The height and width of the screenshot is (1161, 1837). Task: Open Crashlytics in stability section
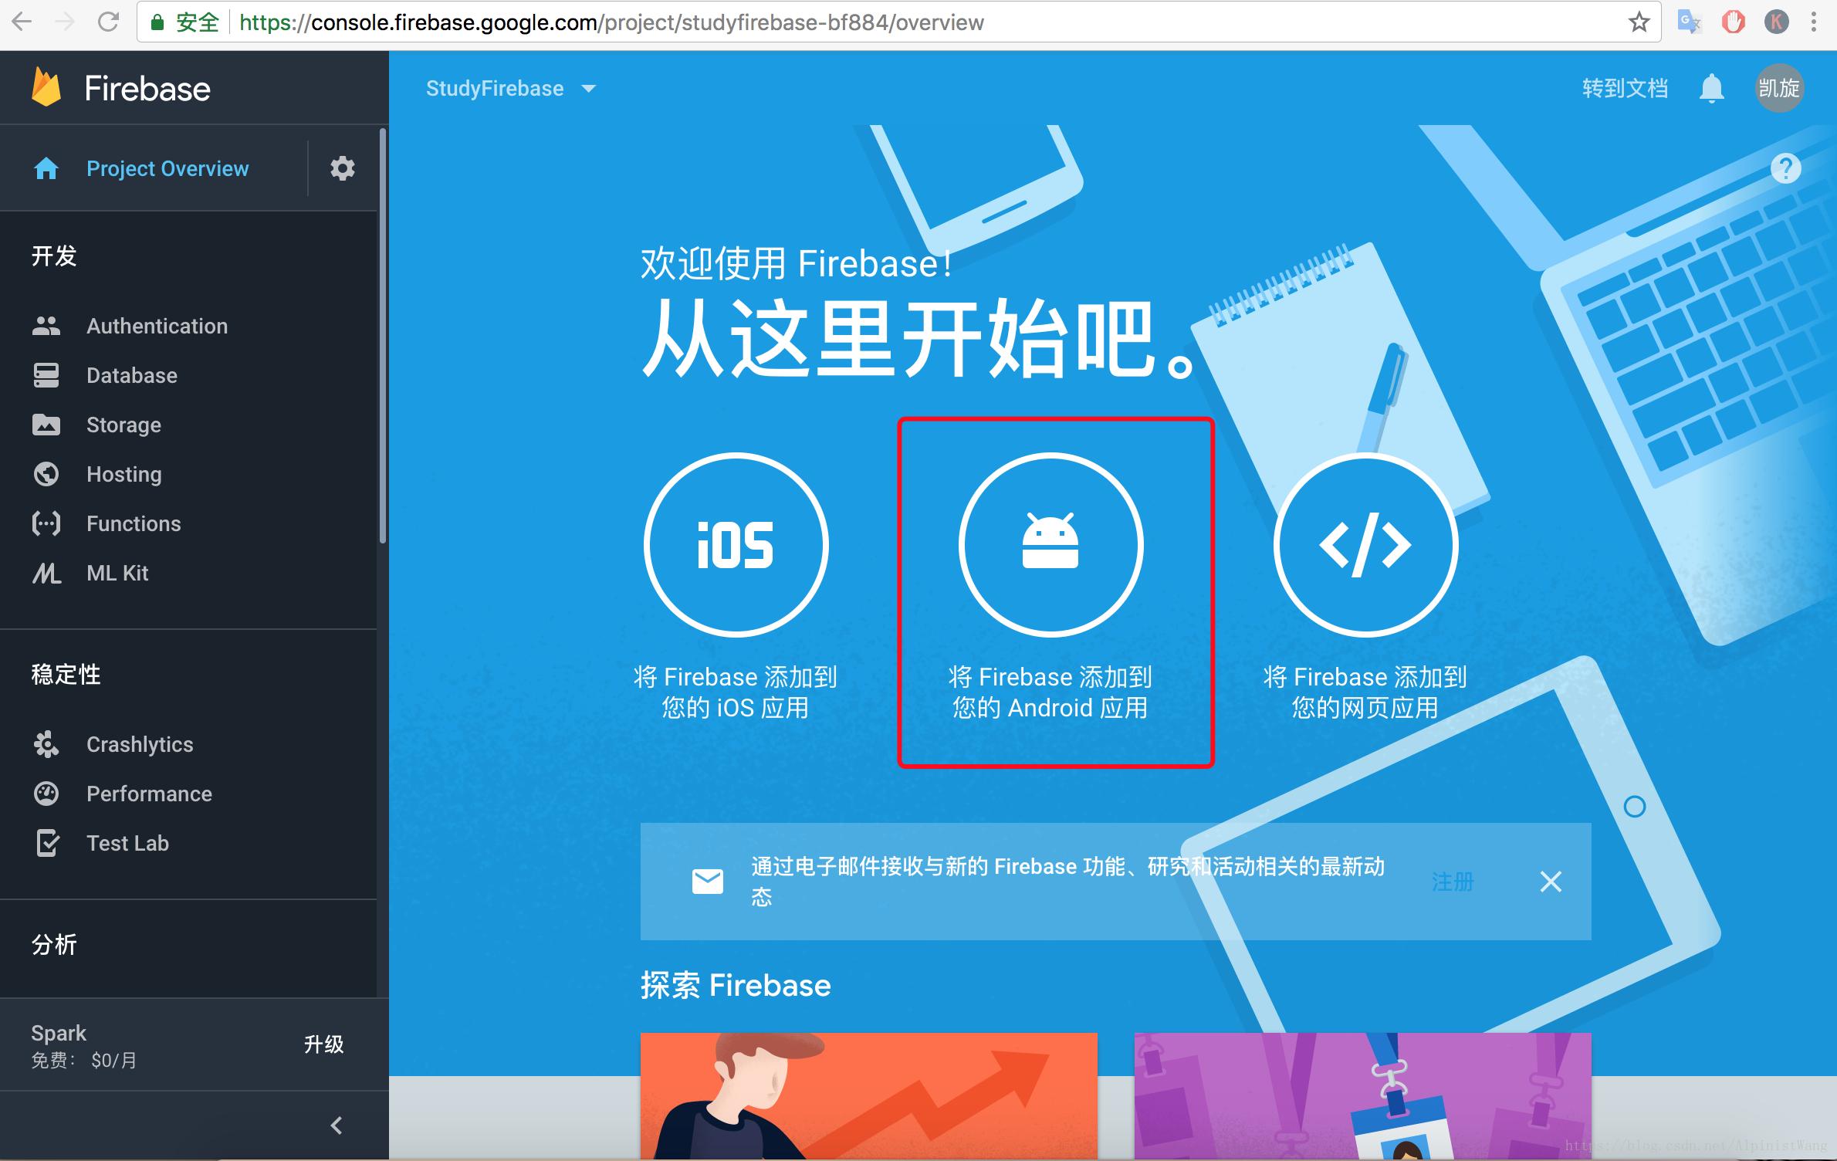[x=137, y=741]
